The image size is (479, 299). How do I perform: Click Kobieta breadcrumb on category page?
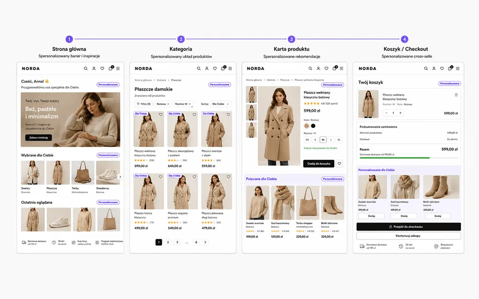(x=161, y=80)
